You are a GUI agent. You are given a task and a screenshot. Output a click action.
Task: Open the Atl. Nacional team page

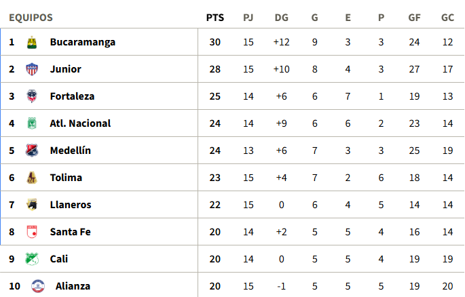(80, 123)
